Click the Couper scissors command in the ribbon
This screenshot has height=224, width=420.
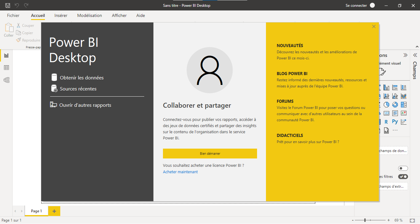(x=25, y=26)
